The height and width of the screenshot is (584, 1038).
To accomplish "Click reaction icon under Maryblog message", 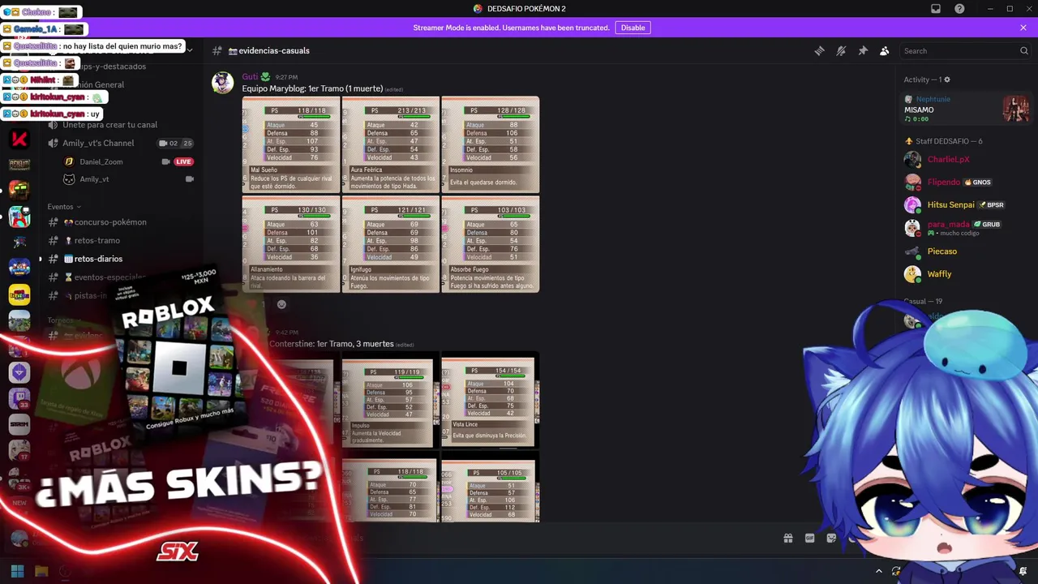I will tap(281, 304).
